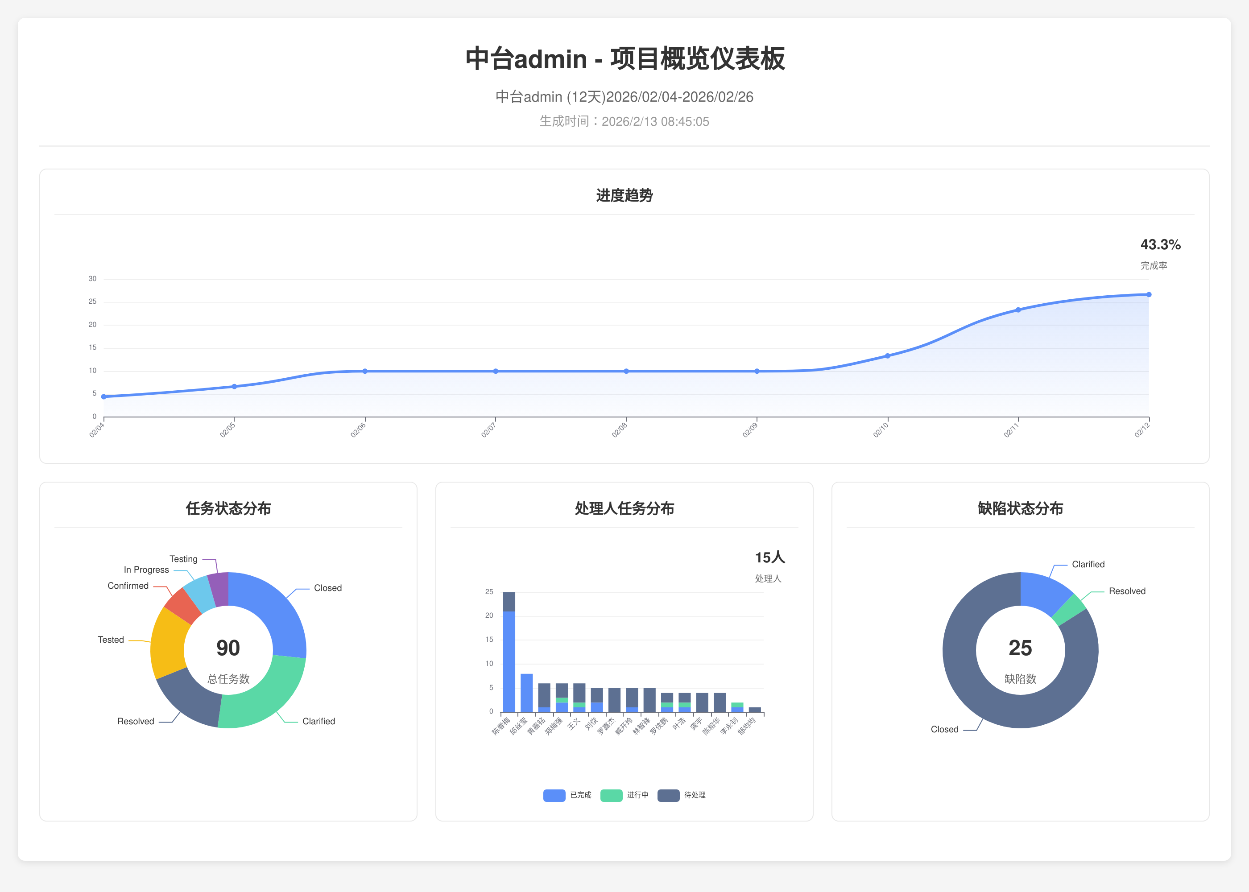Click the 处理人任务分布 chart title

(x=624, y=508)
